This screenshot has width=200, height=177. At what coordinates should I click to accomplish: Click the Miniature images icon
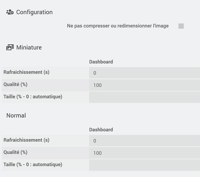pos(10,47)
